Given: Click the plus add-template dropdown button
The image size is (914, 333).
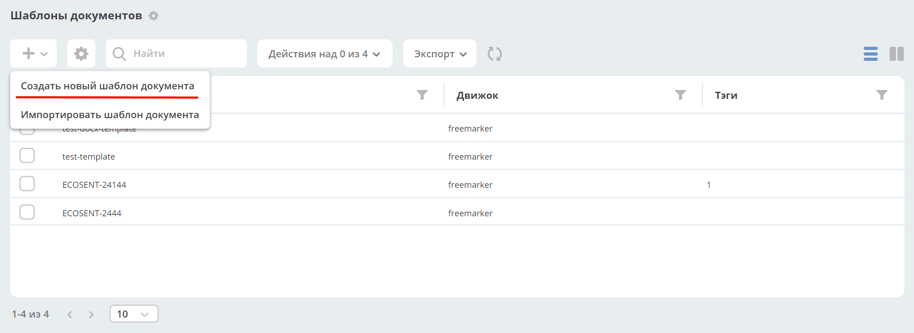Looking at the screenshot, I should point(33,53).
